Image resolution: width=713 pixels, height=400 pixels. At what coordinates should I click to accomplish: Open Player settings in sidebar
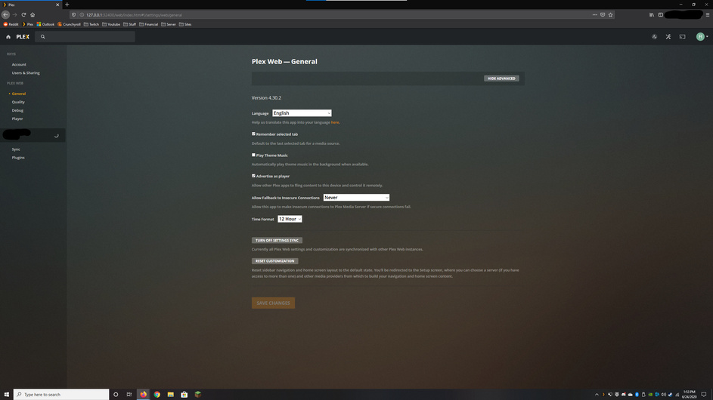click(x=17, y=118)
